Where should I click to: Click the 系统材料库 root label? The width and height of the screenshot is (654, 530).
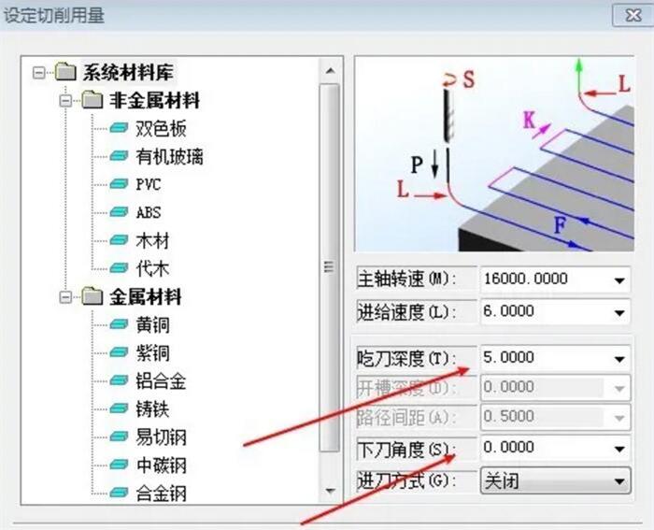[x=128, y=72]
